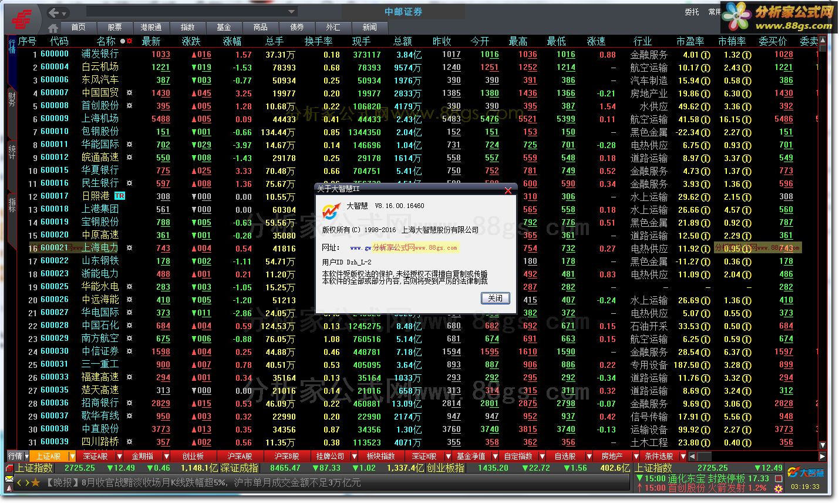Image resolution: width=839 pixels, height=503 pixels.
Task: Open the 债券 tab
Action: pos(296,28)
